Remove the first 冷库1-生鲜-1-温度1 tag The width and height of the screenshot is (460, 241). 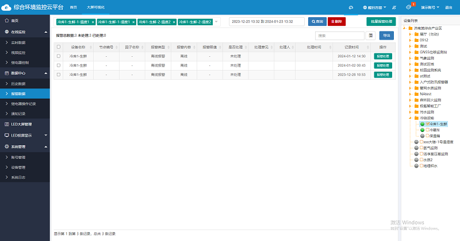[93, 22]
